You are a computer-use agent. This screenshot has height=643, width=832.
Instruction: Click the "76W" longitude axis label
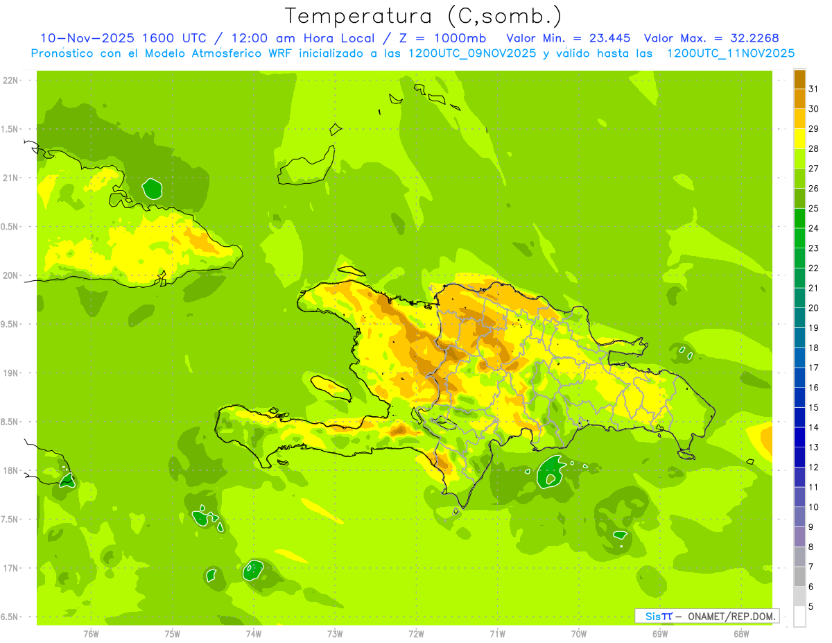pos(91,633)
